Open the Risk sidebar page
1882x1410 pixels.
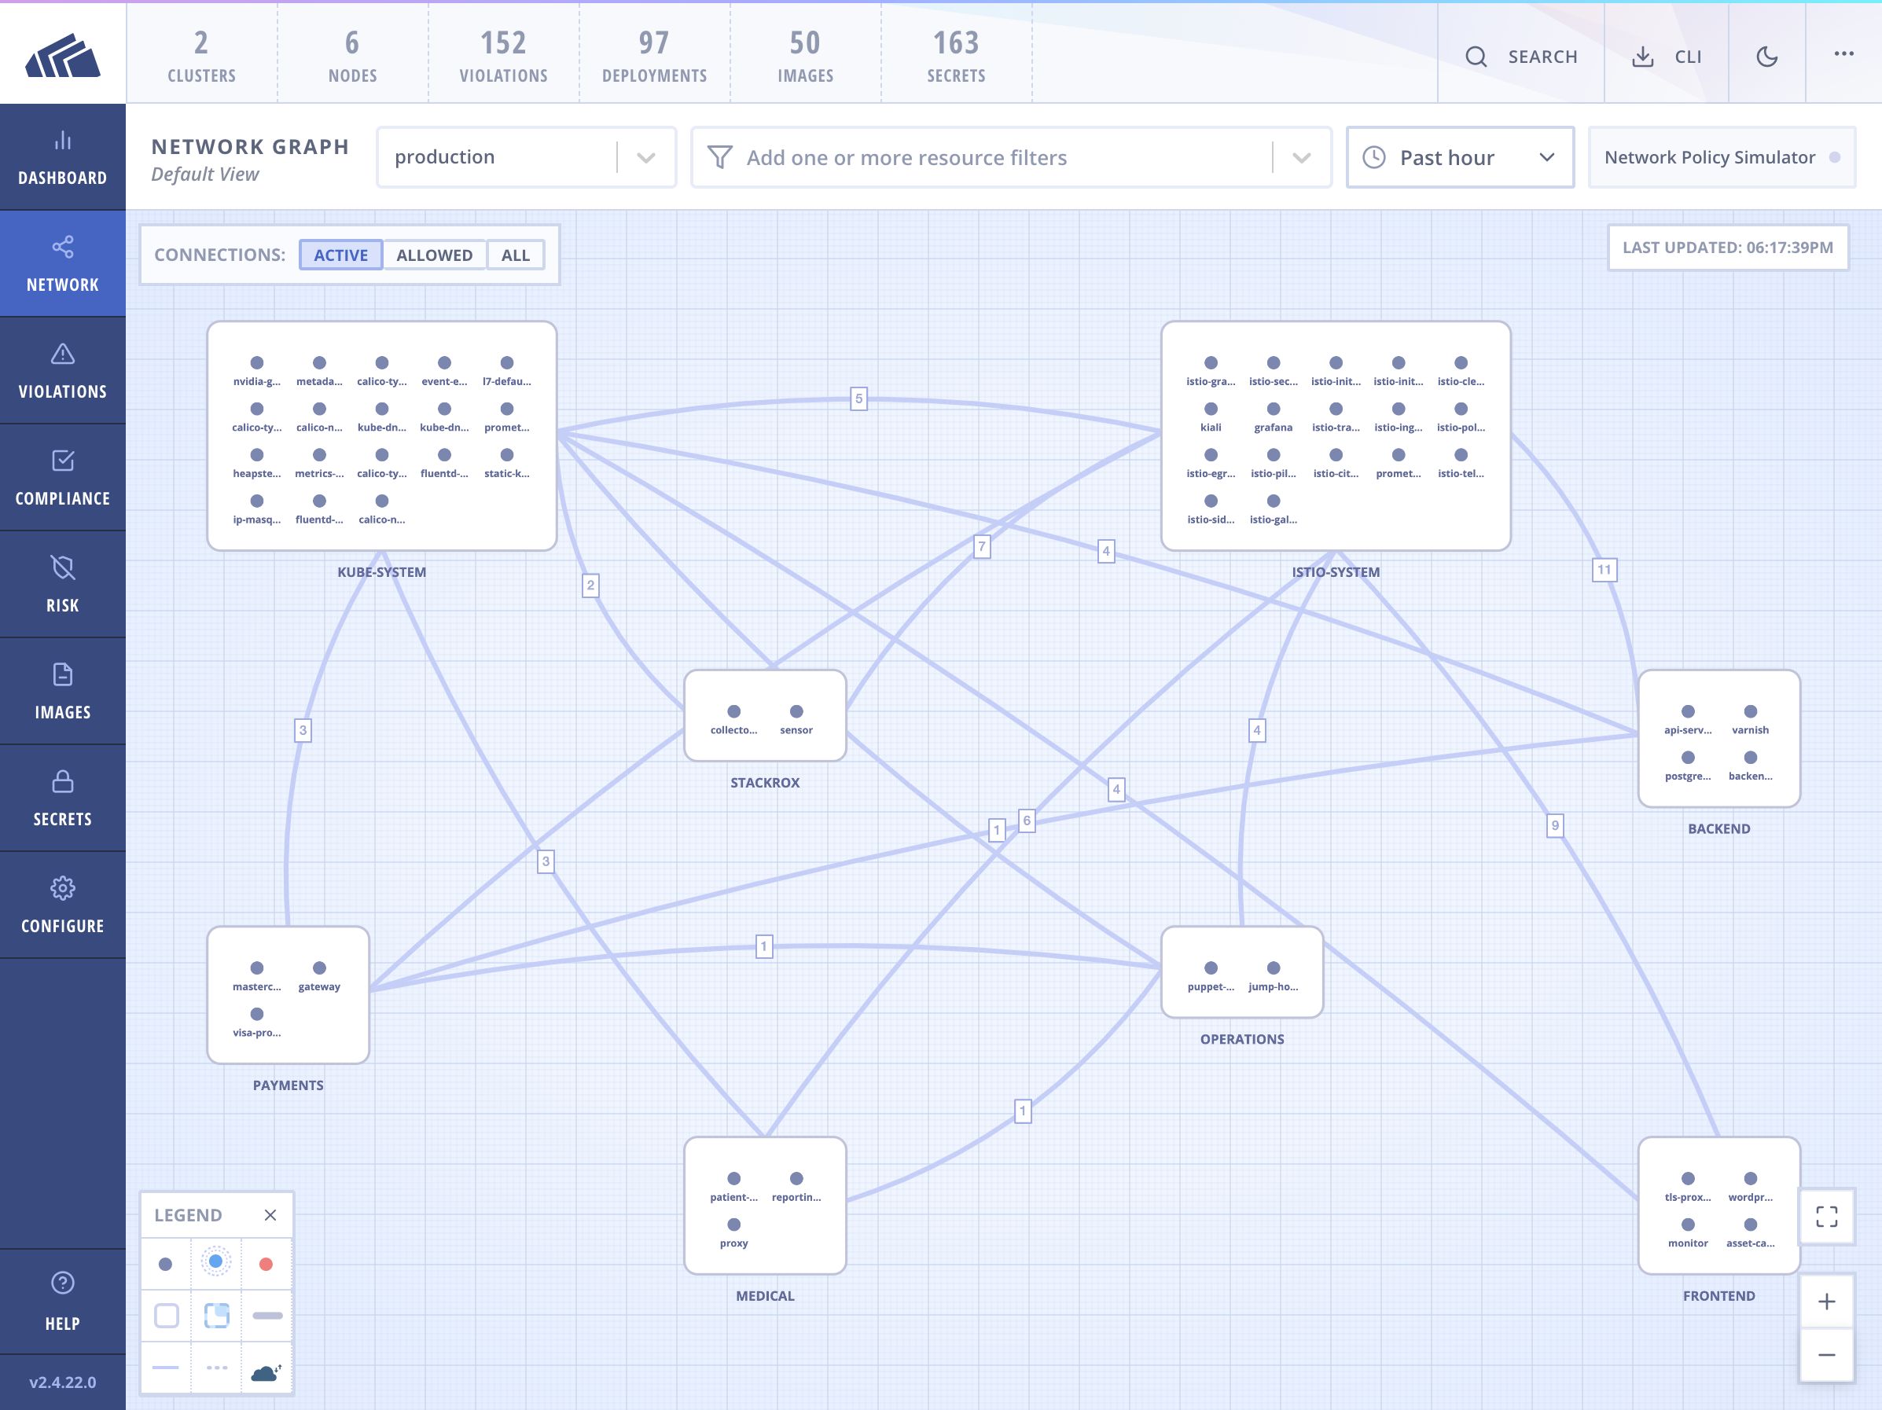(x=63, y=585)
